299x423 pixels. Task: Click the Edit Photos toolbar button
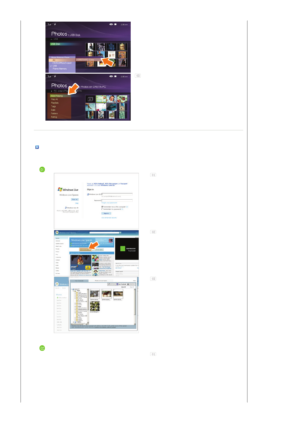(112, 284)
